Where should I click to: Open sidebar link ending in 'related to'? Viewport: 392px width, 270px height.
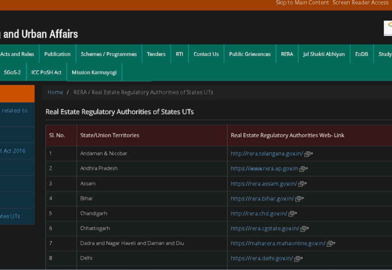17,114
